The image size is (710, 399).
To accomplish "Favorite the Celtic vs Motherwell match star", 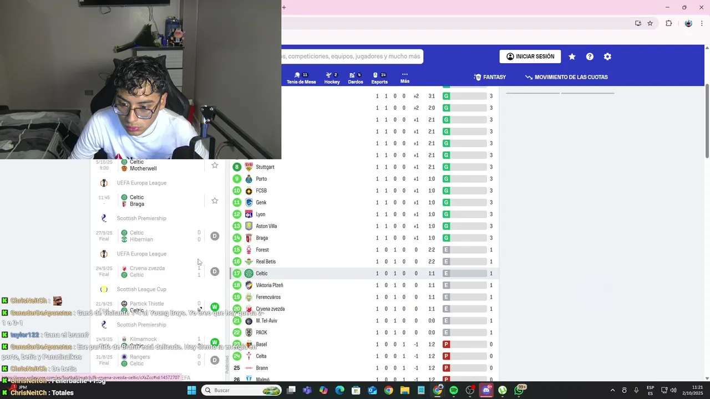I will pos(215,165).
